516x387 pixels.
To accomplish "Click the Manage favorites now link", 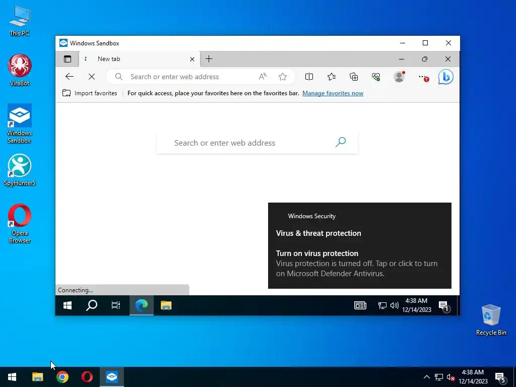I will (x=333, y=93).
